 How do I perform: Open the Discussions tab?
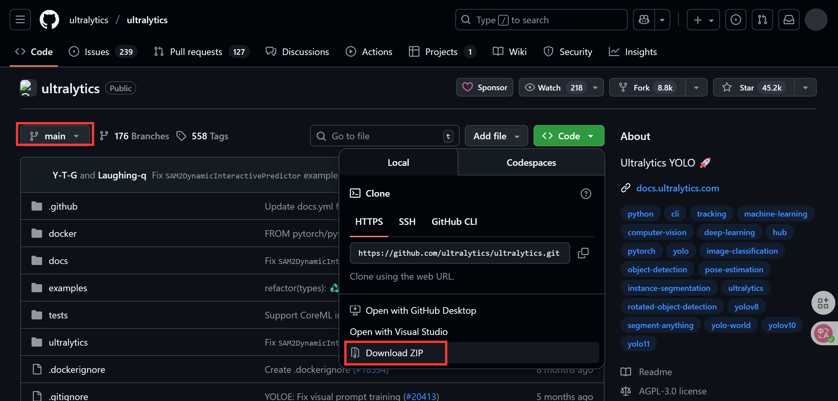click(297, 52)
